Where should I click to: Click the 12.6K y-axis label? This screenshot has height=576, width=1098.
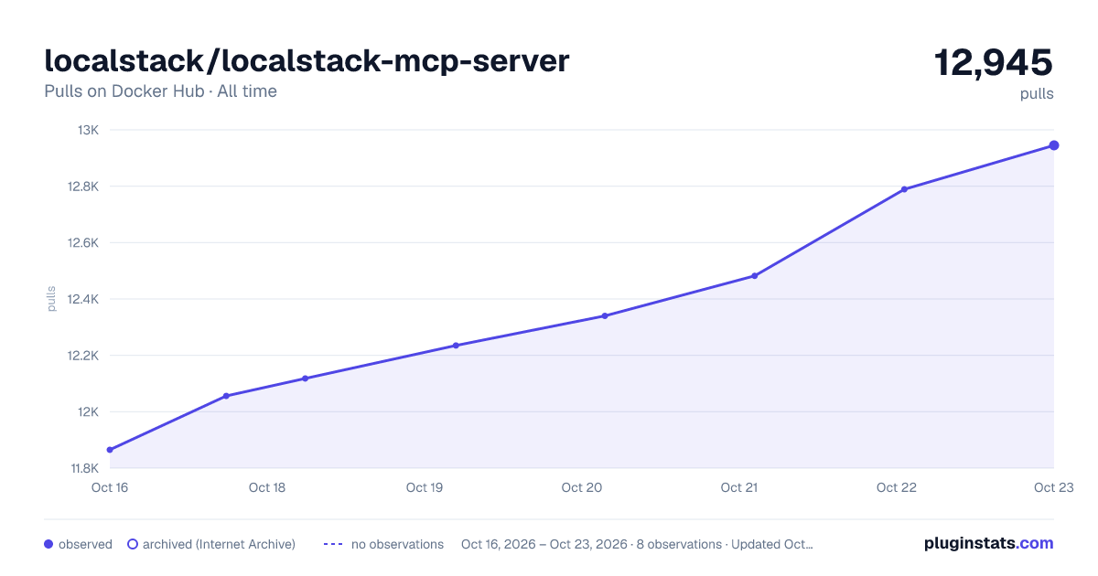click(83, 243)
